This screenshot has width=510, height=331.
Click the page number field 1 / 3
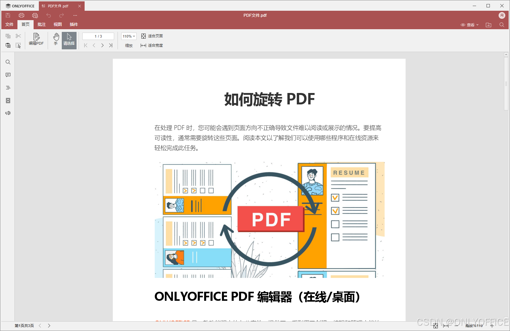point(98,36)
